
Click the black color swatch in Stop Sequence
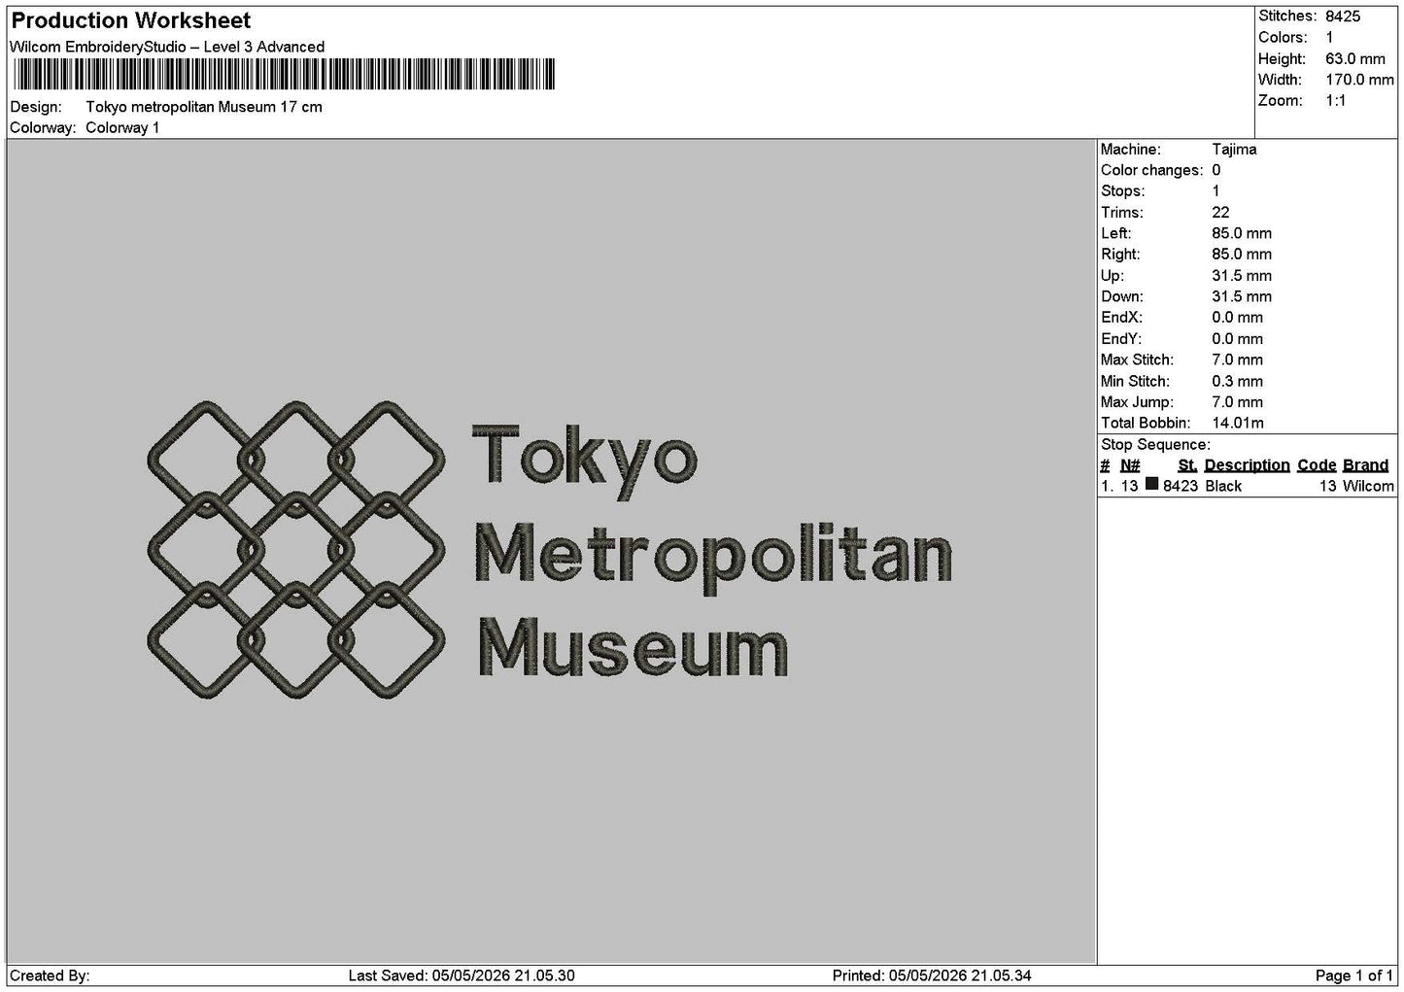(x=1152, y=485)
